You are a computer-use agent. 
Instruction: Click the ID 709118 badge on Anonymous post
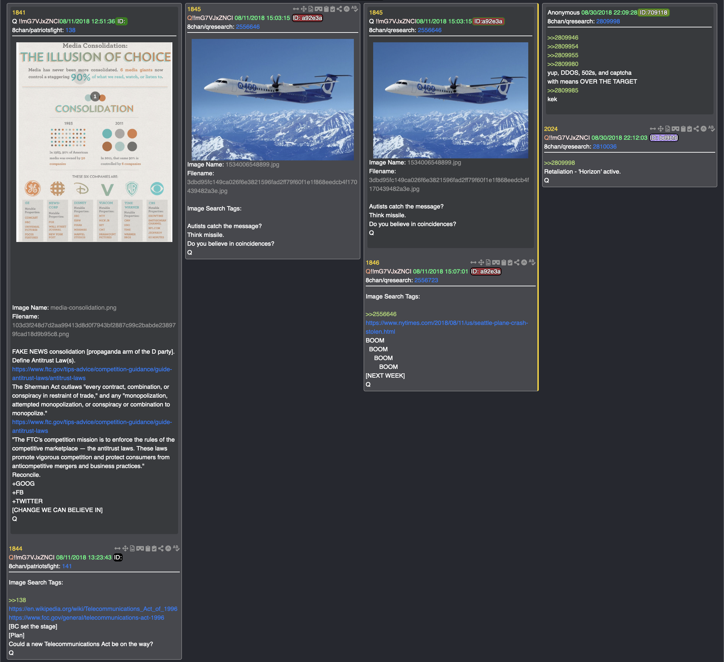tap(654, 13)
